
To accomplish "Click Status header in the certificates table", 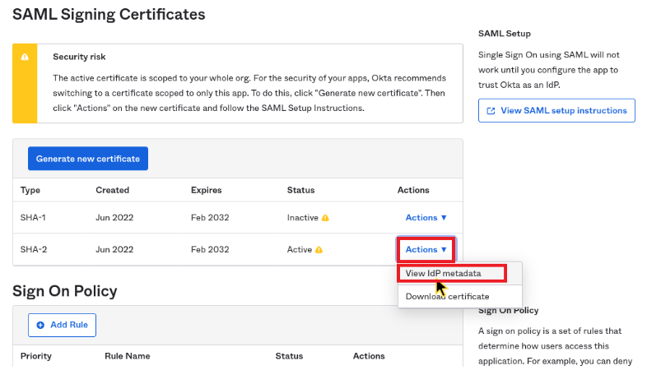I will coord(300,190).
